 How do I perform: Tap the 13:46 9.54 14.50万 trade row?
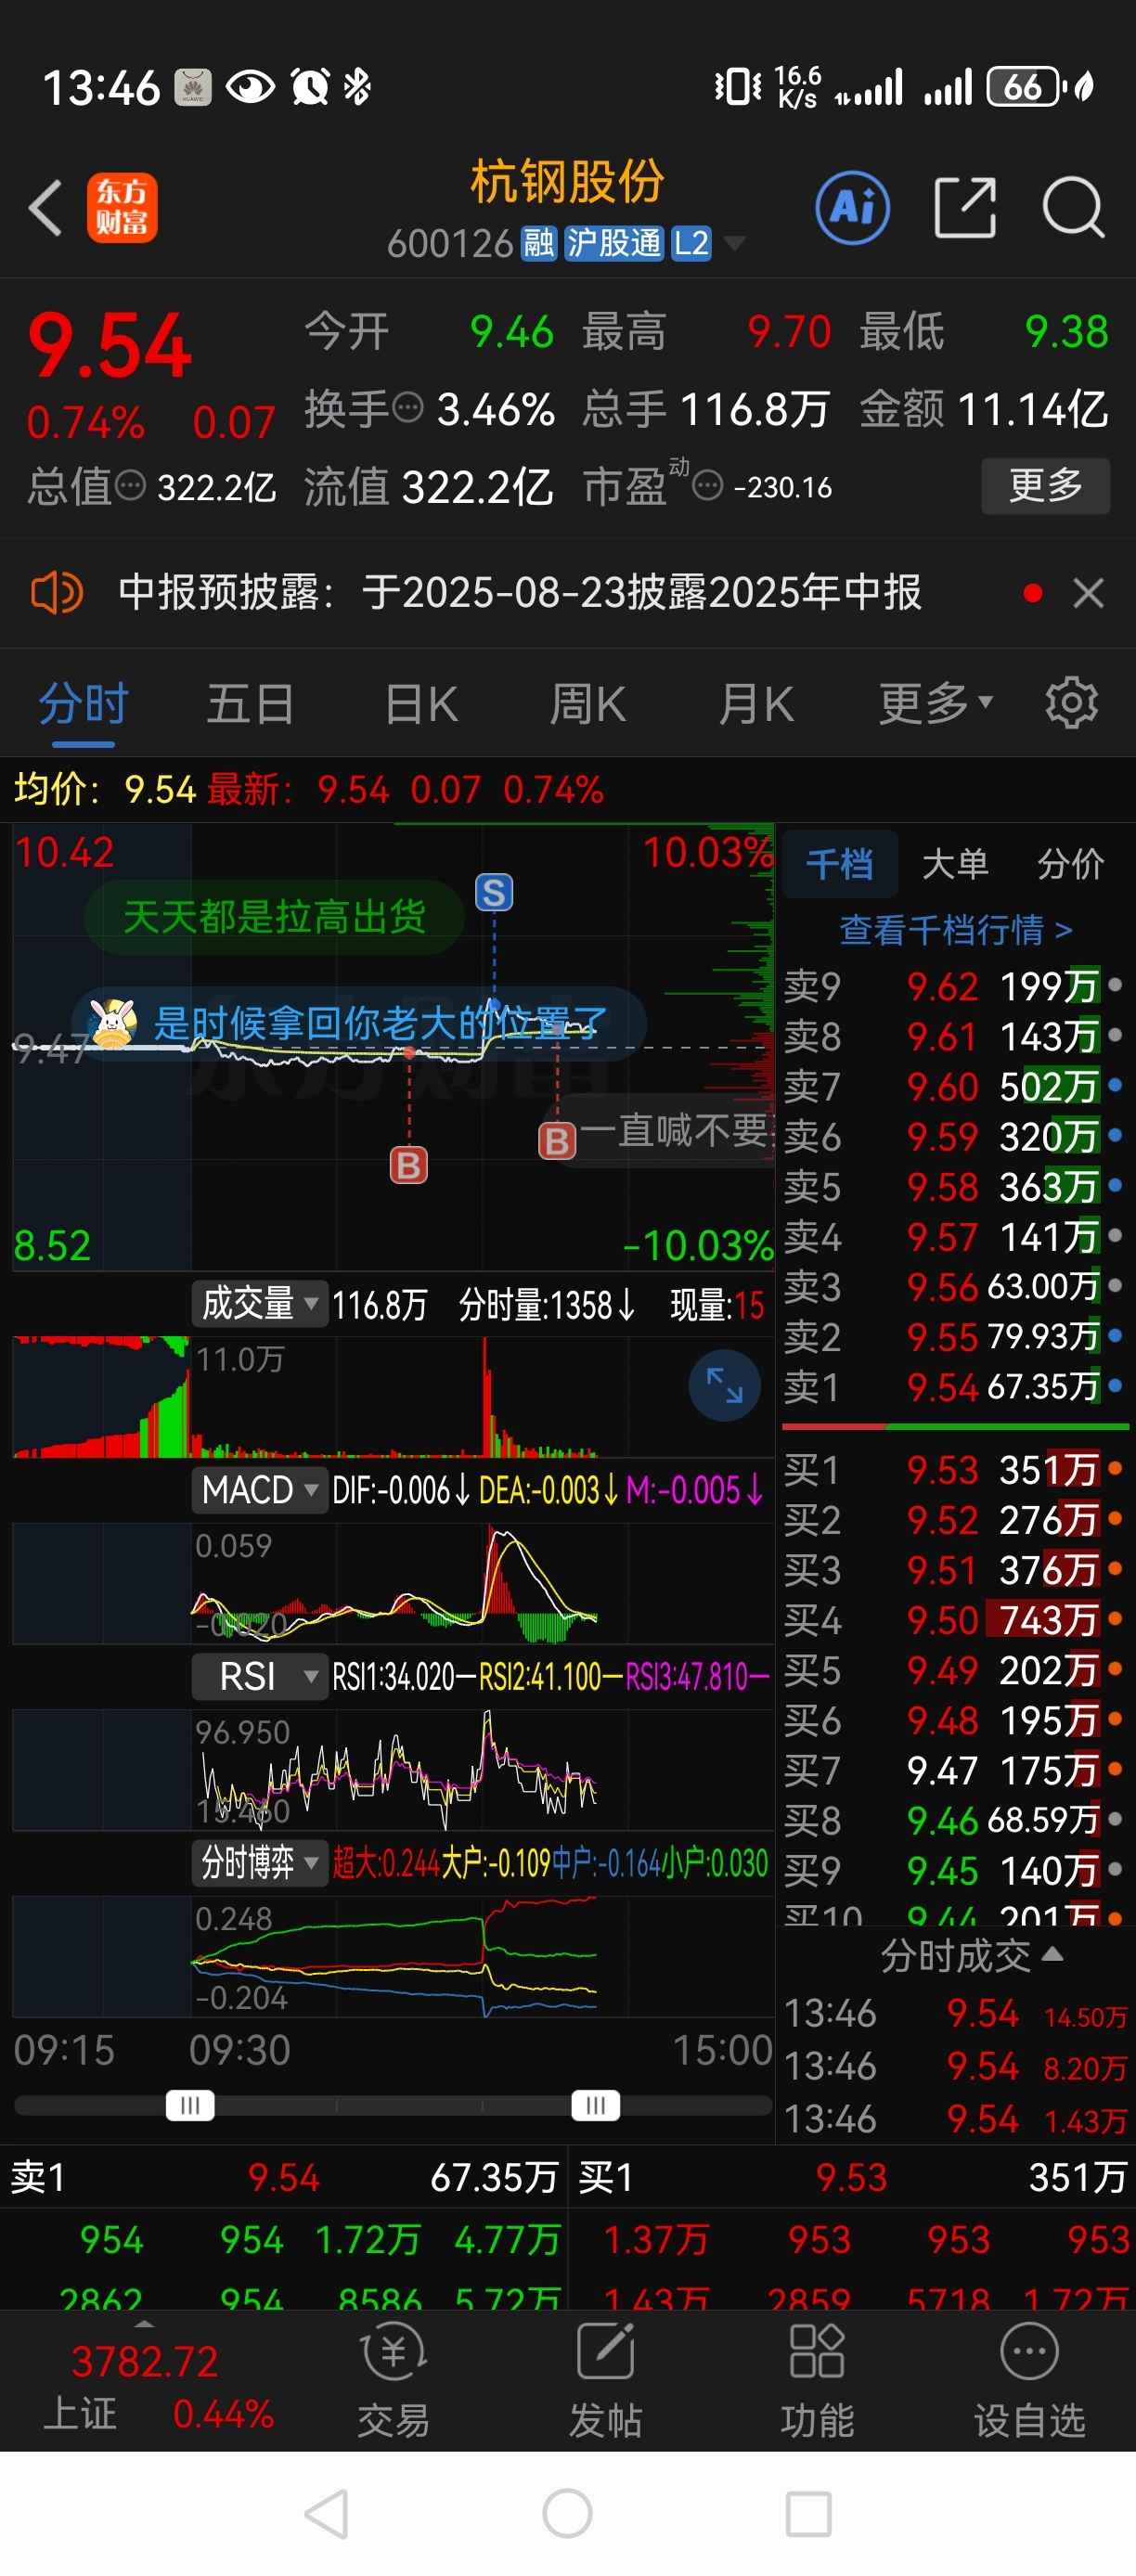(x=954, y=2014)
